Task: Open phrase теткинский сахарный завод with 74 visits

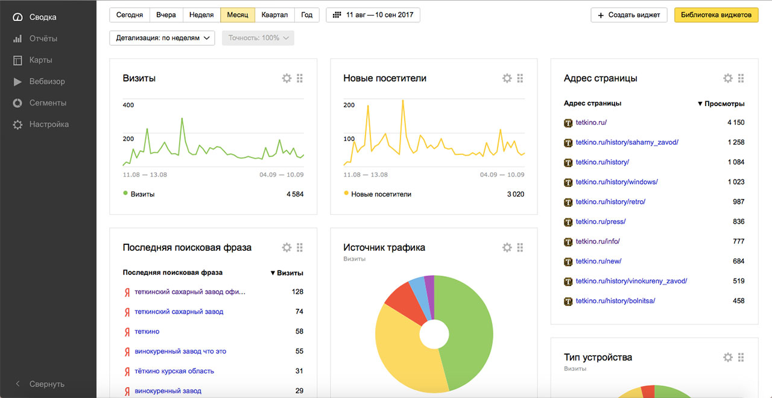Action: [x=179, y=312]
